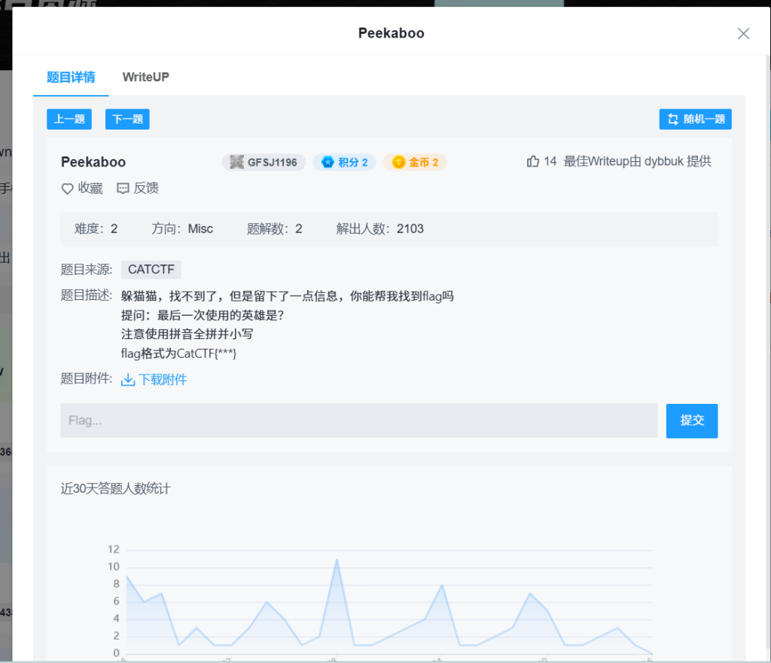This screenshot has width=771, height=663.
Task: Click into the Flag input field
Action: 359,420
